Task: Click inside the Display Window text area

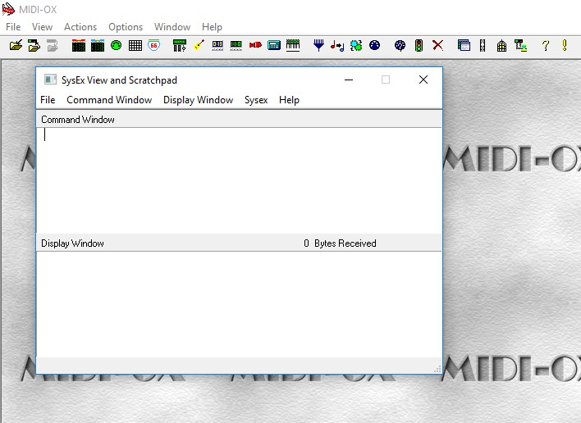Action: [x=239, y=304]
